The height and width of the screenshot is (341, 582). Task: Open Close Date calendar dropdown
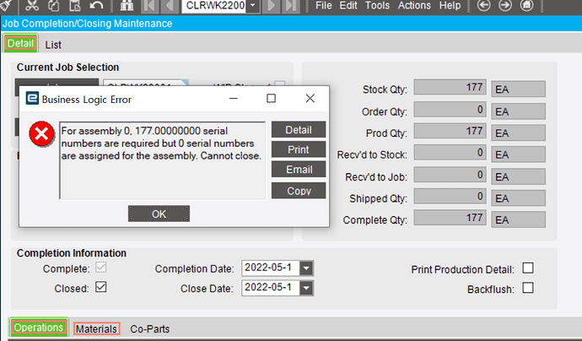(x=306, y=288)
